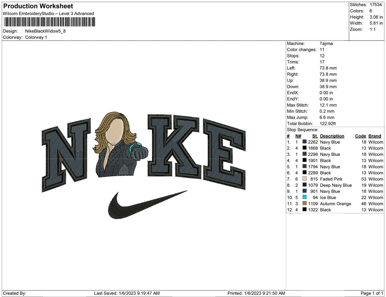Click the Stop Sequence heading

[x=303, y=130]
